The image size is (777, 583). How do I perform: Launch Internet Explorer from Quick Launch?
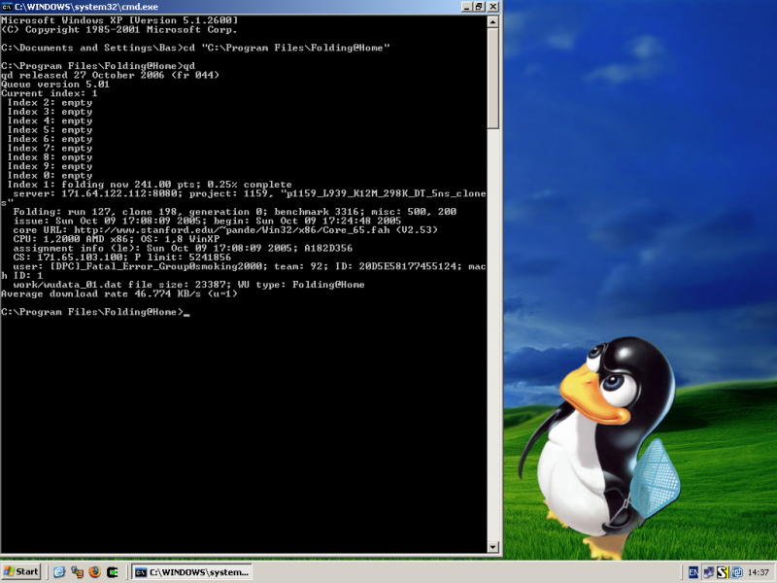pos(59,572)
